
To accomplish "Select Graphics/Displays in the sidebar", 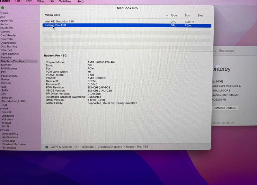I will click(x=13, y=61).
